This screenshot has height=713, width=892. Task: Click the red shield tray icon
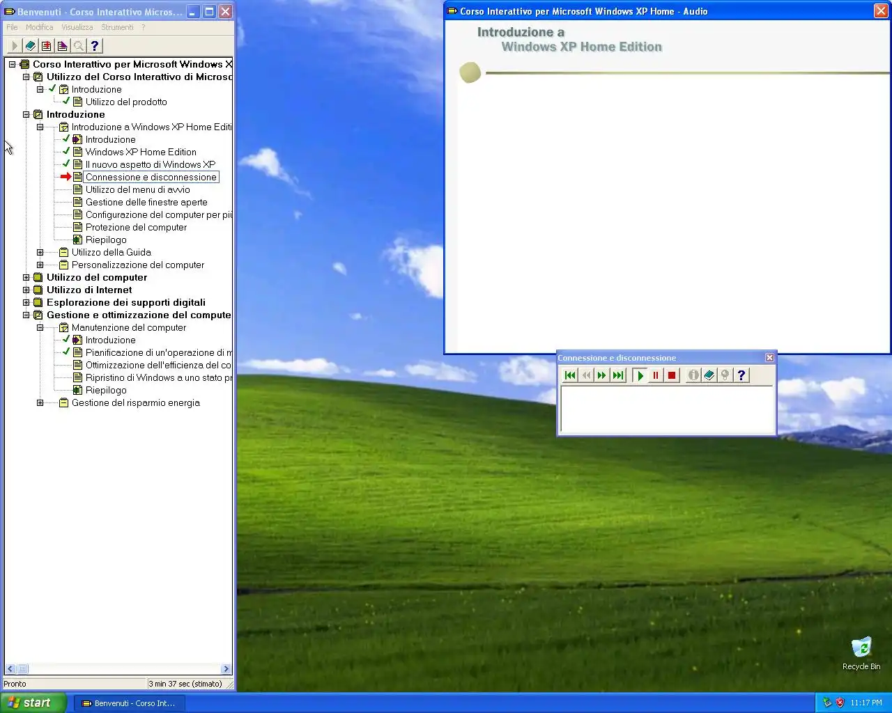(x=840, y=703)
